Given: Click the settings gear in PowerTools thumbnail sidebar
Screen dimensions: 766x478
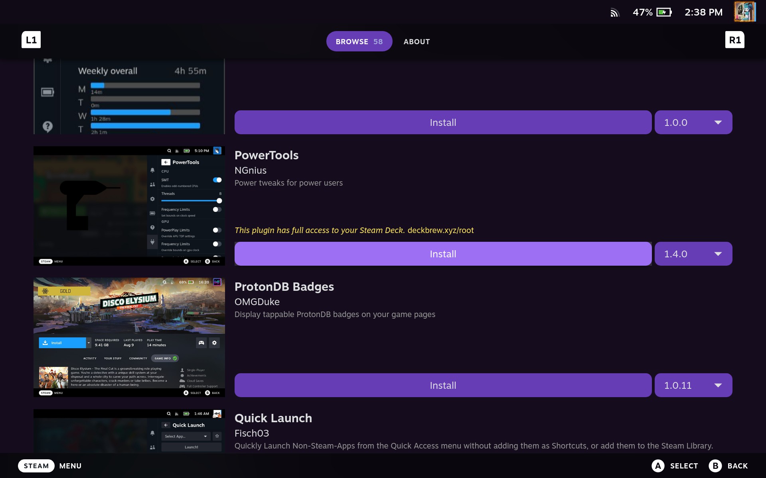Looking at the screenshot, I should (152, 199).
